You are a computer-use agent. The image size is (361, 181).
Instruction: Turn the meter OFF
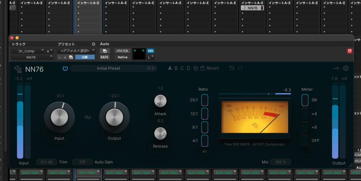pyautogui.click(x=305, y=141)
